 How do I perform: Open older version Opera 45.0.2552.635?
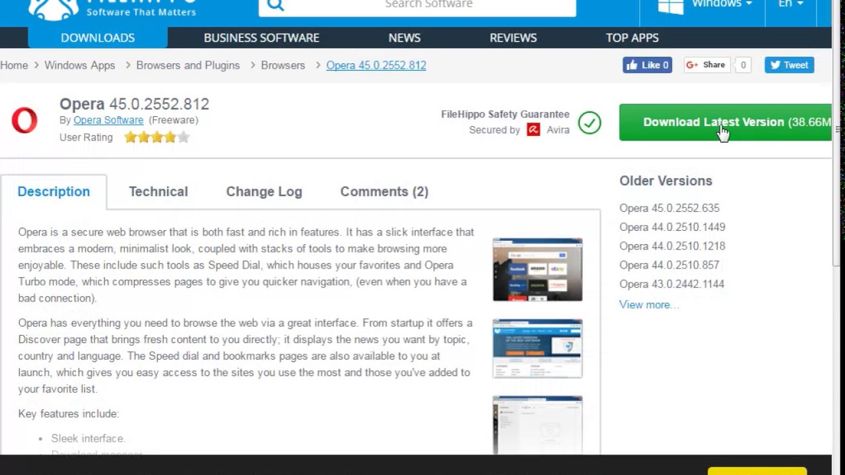669,208
